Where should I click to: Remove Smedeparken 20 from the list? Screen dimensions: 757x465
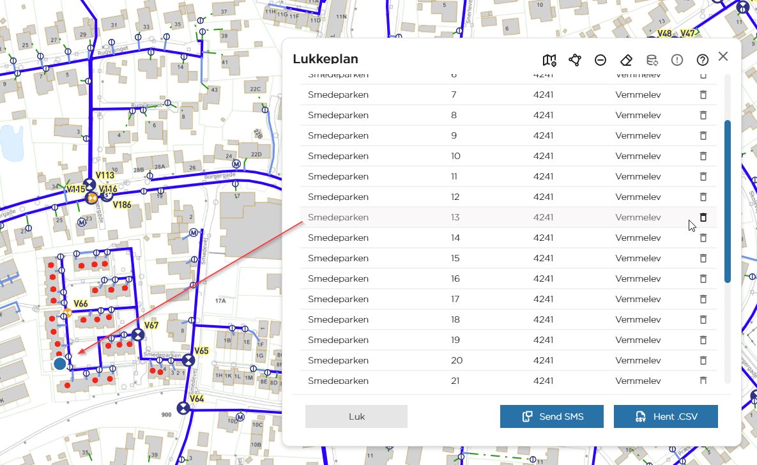[x=703, y=360]
